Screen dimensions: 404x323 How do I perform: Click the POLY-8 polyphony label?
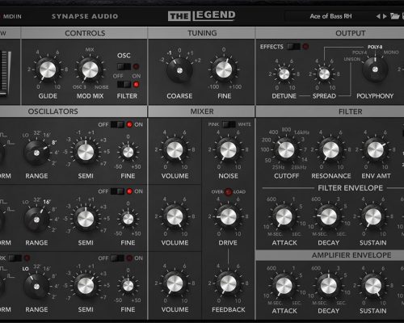point(375,47)
